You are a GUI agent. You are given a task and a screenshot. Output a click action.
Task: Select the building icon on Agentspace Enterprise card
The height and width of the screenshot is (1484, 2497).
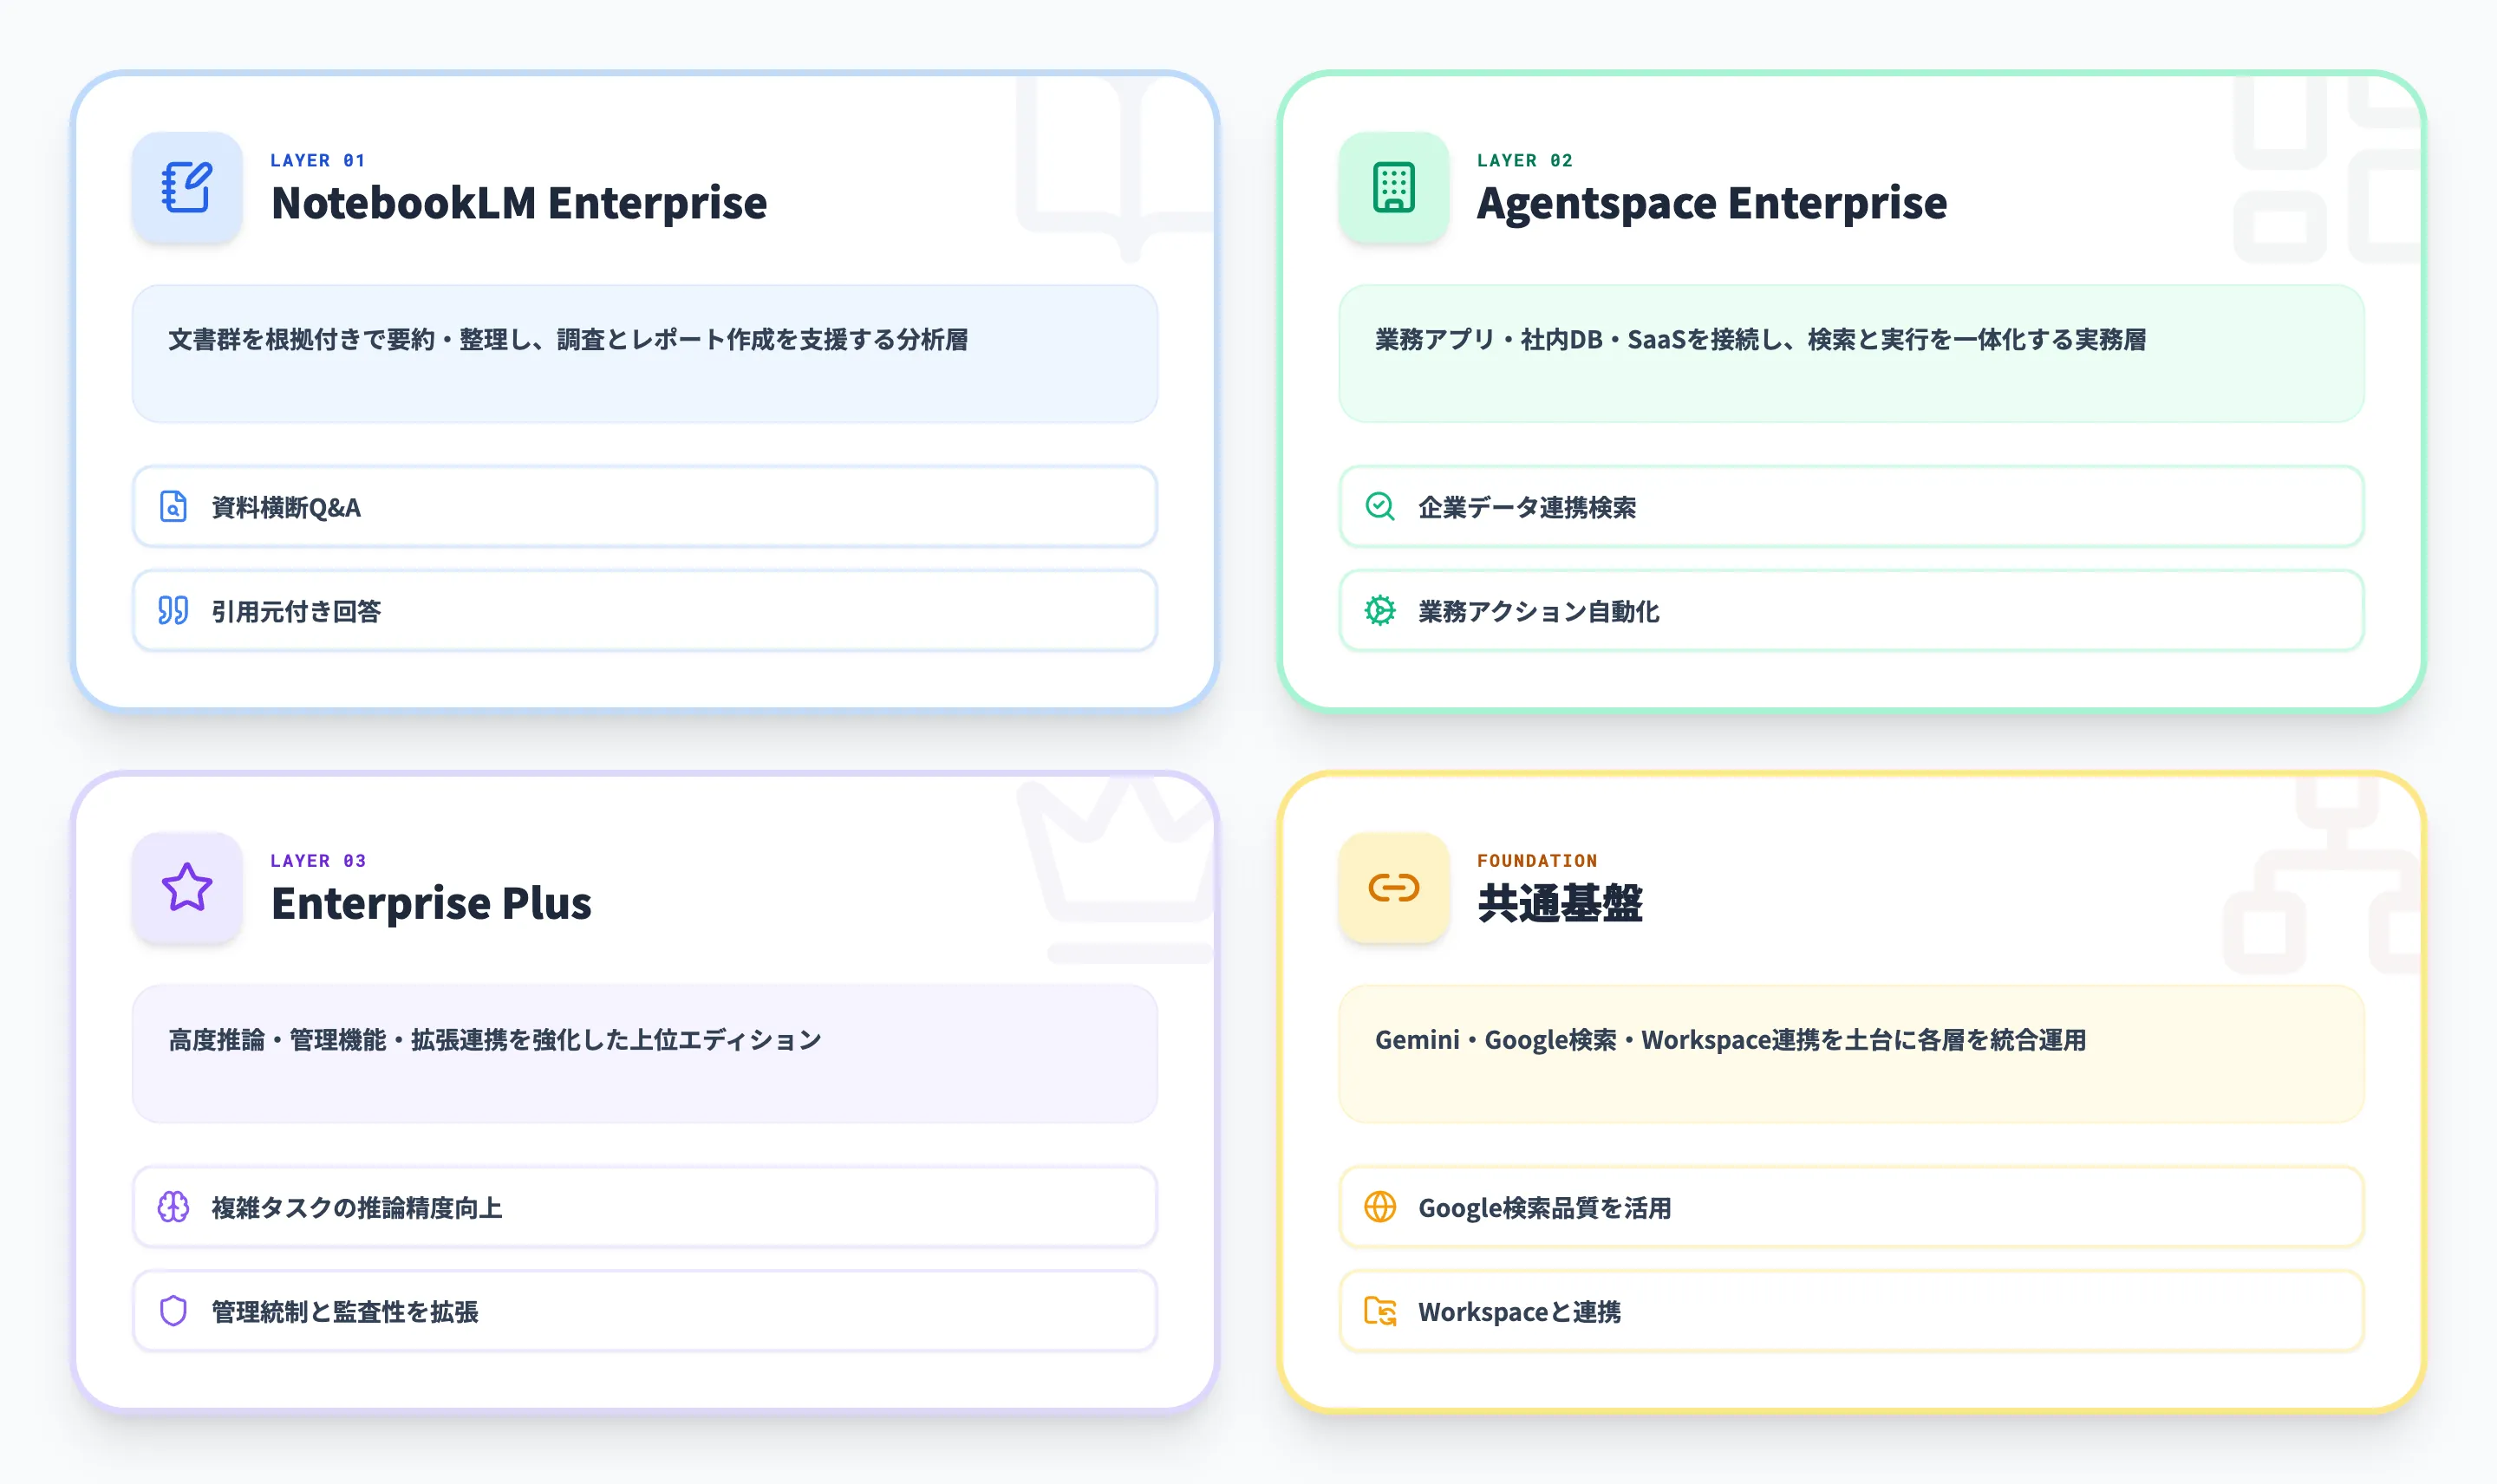(1393, 187)
